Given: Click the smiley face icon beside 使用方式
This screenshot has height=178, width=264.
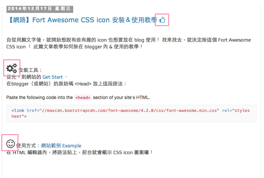Looking at the screenshot, I should 10,144.
